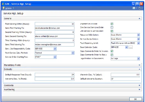Viewport: 145px width, 102px height.
Task: Toggle Link Service to Service Item checkbox
Action: click(x=112, y=31)
